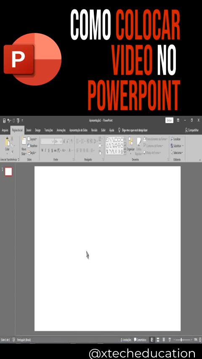Open the Selecionar dropdown
This screenshot has height=359, width=202.
(177, 153)
